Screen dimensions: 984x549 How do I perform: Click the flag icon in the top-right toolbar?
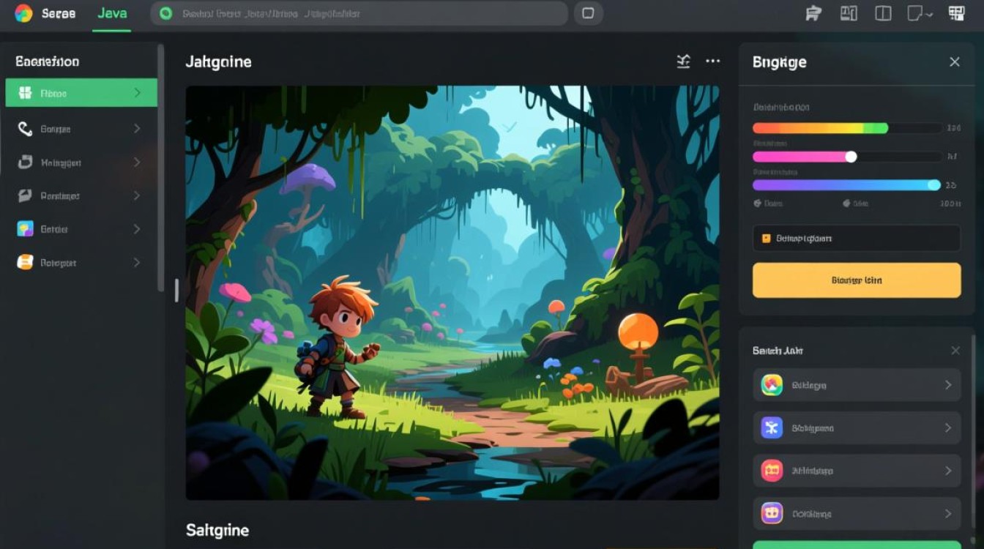tap(813, 13)
